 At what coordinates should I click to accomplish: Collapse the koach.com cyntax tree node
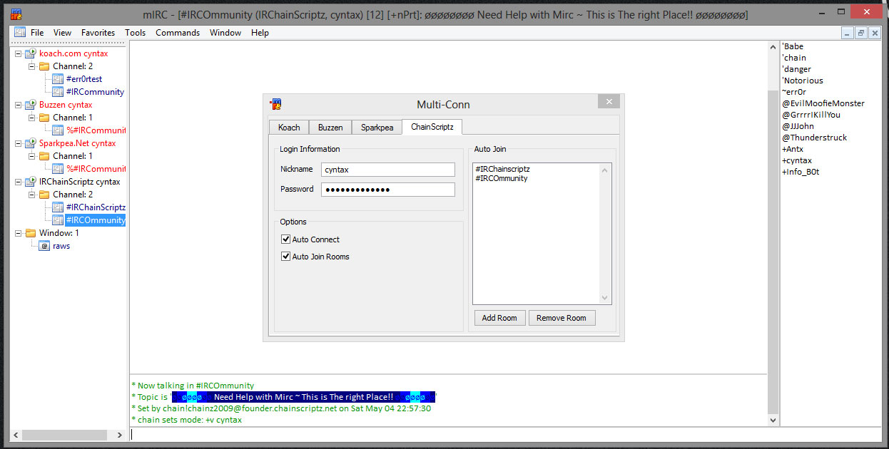(19, 53)
